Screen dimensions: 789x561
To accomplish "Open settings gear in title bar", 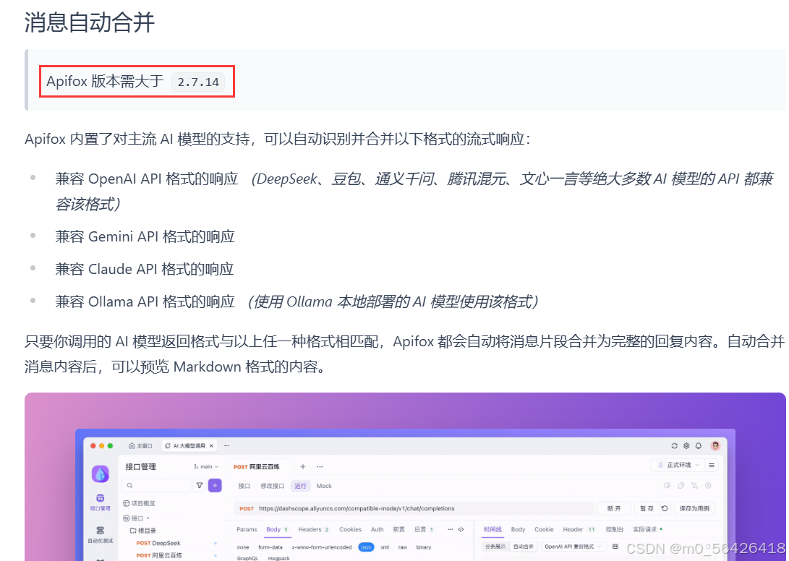I will tap(686, 446).
